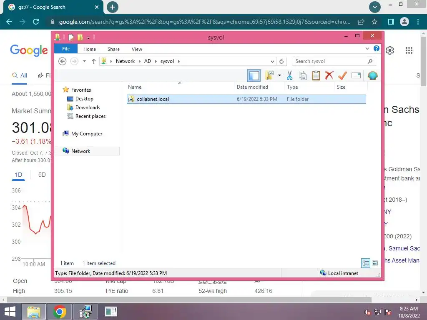Select Downloads in navigation pane
427x320 pixels.
83,107
